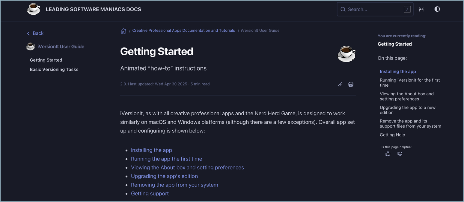Screen dimensions: 464x202
Task: Click the coffee cup site logo in header
Action: (x=34, y=9)
